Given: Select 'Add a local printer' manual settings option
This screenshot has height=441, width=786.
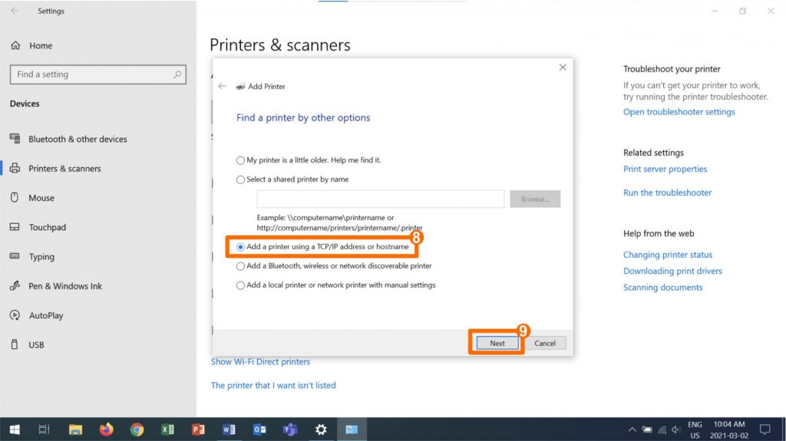Looking at the screenshot, I should pos(241,285).
